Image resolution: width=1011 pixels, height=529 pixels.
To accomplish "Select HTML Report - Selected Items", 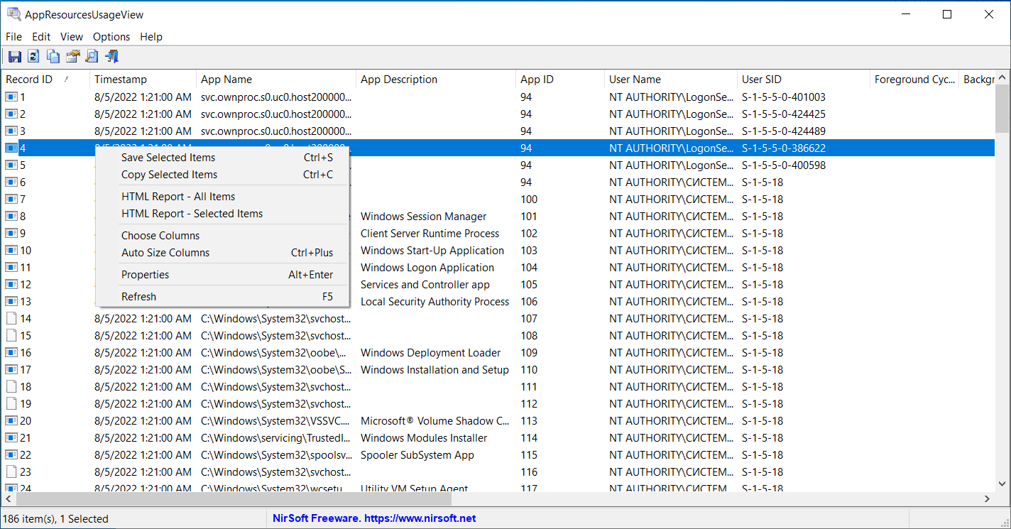I will 222,214.
